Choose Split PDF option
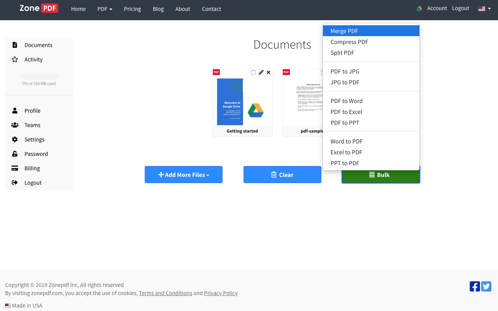 371,52
